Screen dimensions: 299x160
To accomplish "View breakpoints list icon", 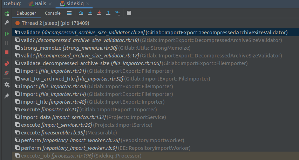I will (7, 63).
